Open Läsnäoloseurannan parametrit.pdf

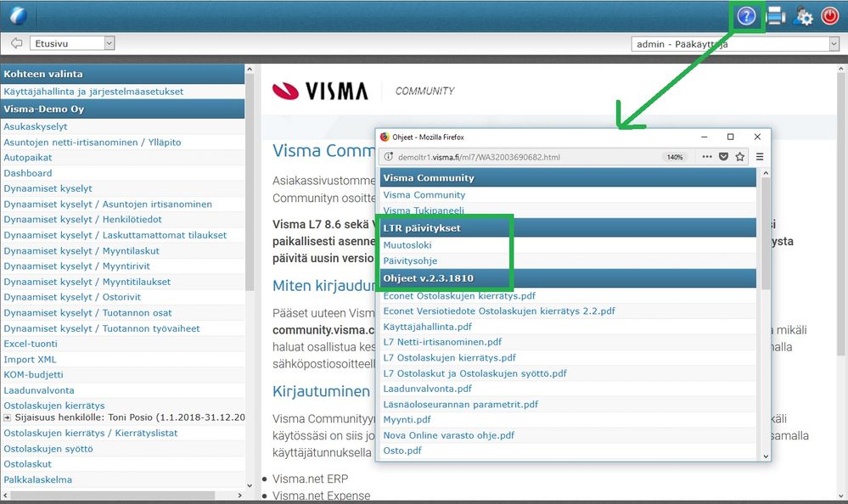tap(461, 404)
